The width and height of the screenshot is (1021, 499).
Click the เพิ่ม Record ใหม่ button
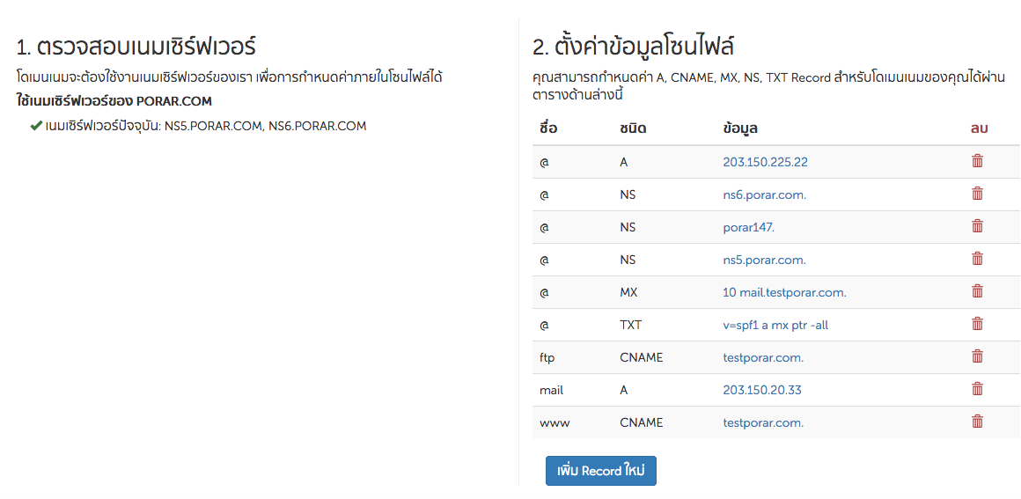(x=601, y=471)
